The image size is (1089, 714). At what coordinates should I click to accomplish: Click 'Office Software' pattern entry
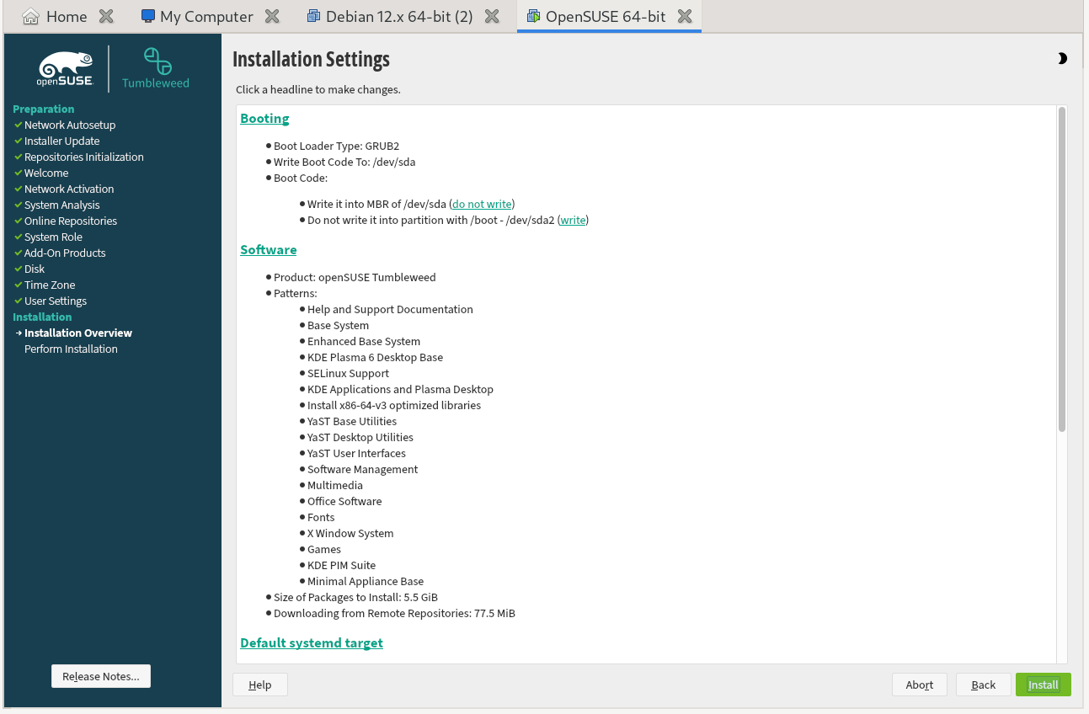(x=344, y=502)
